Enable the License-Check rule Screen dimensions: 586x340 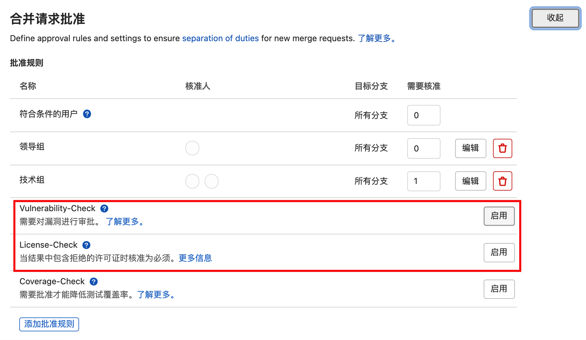tap(499, 253)
